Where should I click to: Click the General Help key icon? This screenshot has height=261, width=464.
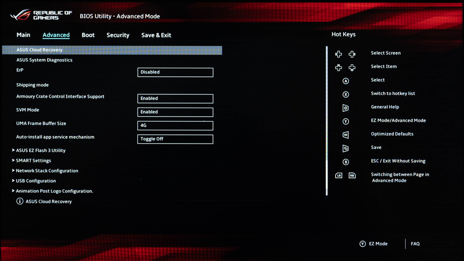346,108
